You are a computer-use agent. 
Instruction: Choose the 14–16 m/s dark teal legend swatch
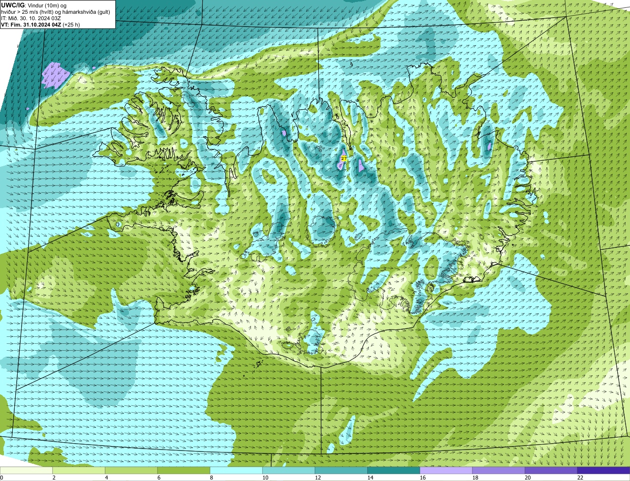[394, 470]
